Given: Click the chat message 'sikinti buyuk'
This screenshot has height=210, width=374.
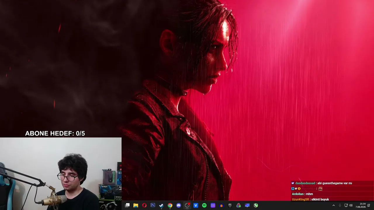Looking at the screenshot, I should (x=320, y=199).
